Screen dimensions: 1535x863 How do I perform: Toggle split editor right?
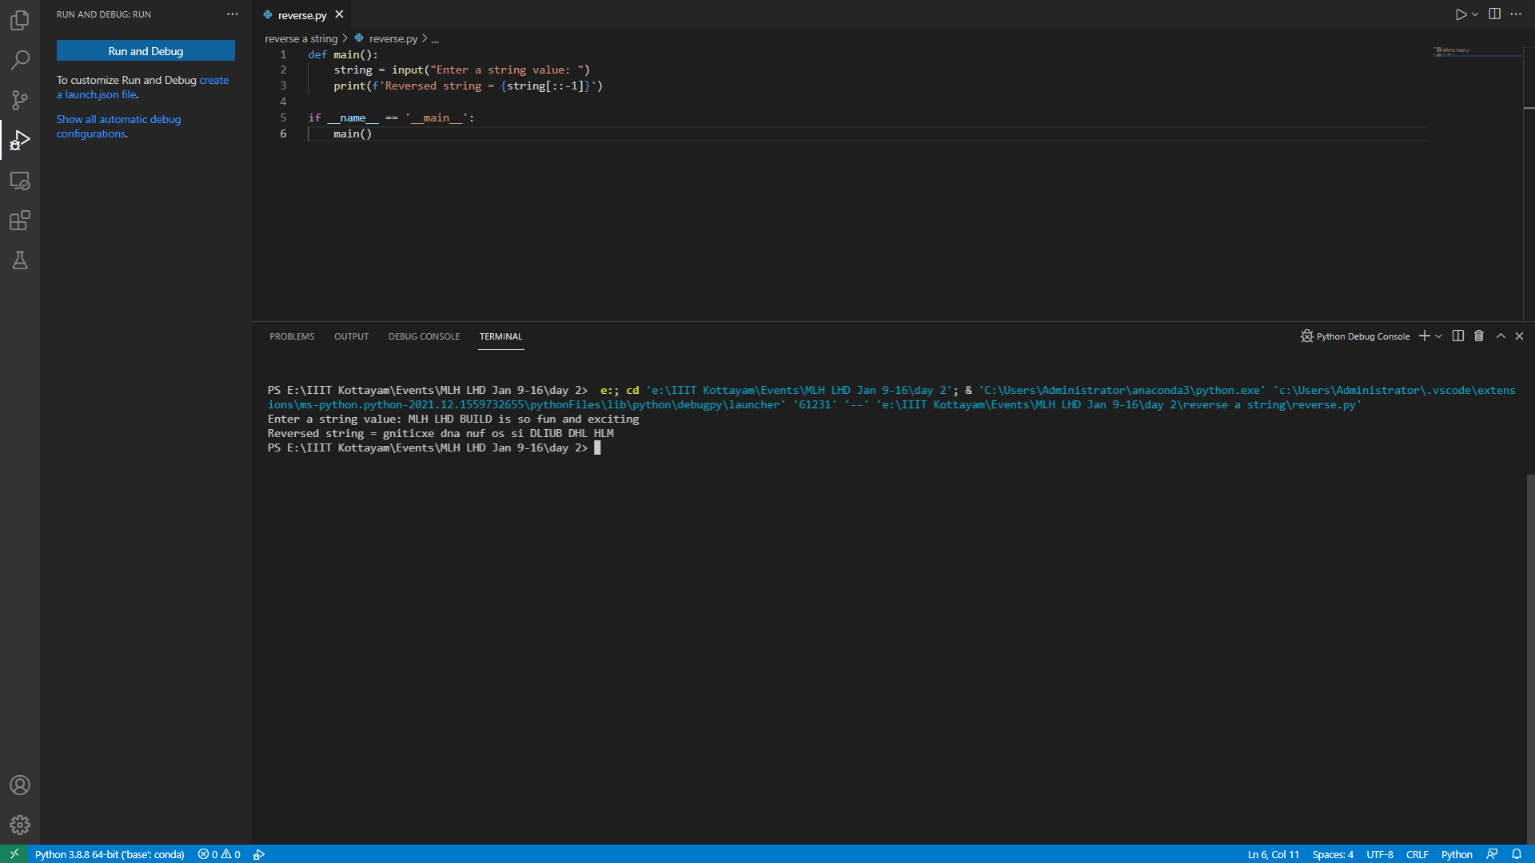click(1494, 14)
